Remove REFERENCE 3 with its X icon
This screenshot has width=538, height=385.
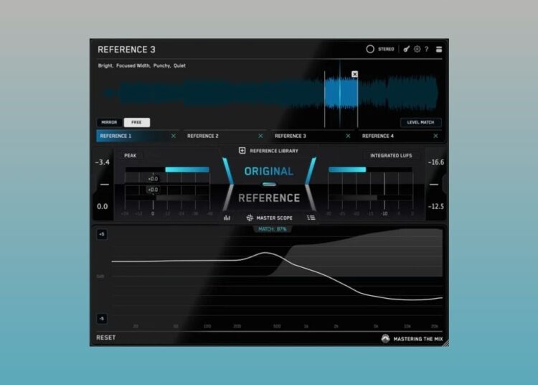click(348, 136)
